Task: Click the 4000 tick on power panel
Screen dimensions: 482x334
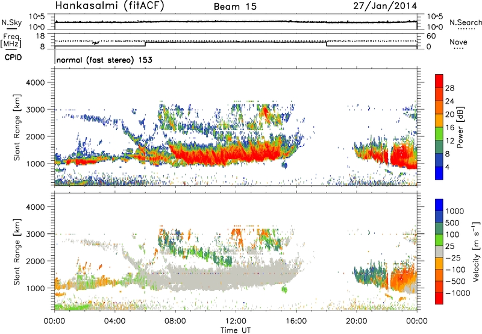Action: (x=35, y=83)
